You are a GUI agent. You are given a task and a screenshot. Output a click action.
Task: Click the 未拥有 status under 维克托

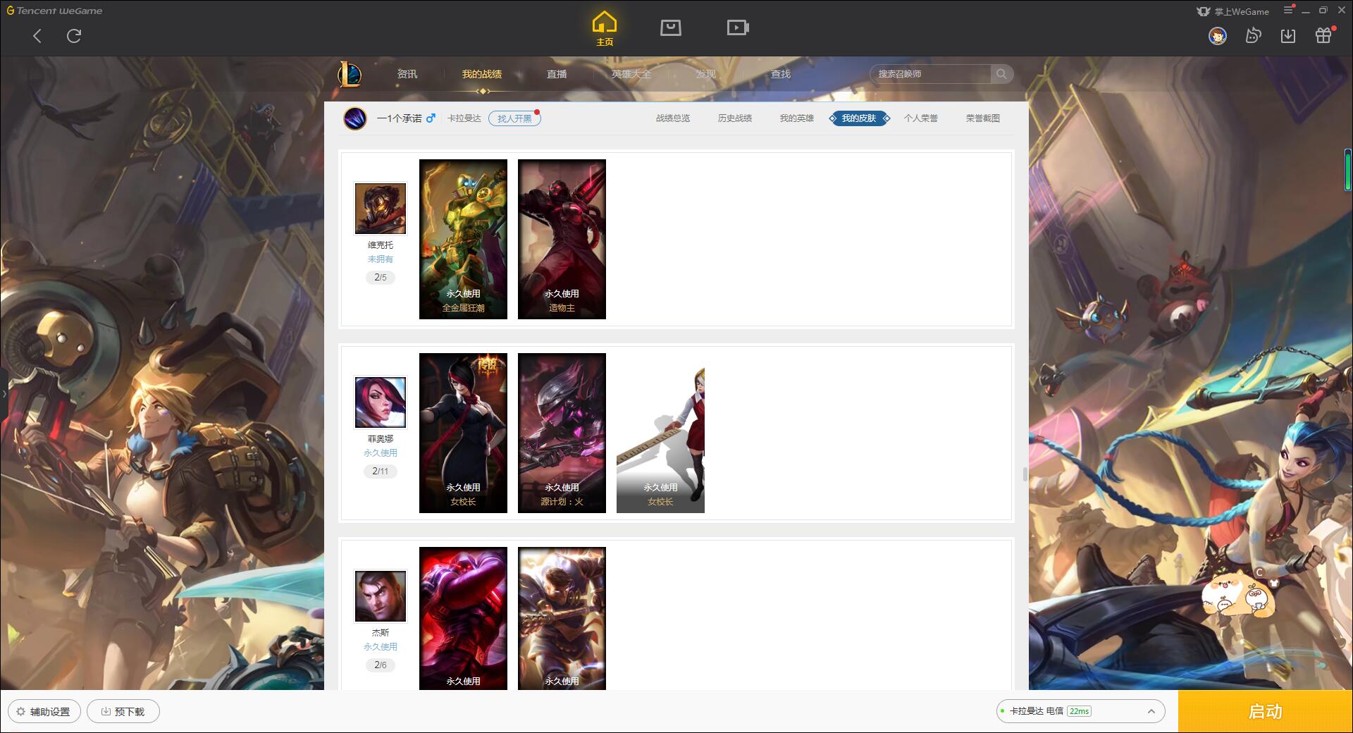[381, 259]
